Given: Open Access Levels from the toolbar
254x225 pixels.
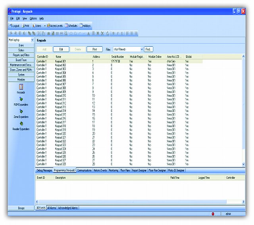Looking at the screenshot, I should [55, 25].
